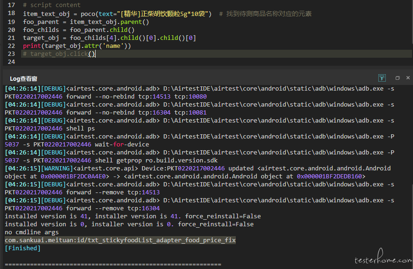Image resolution: width=413 pixels, height=269 pixels.
Task: Undock the Log viewer panel
Action: (398, 78)
